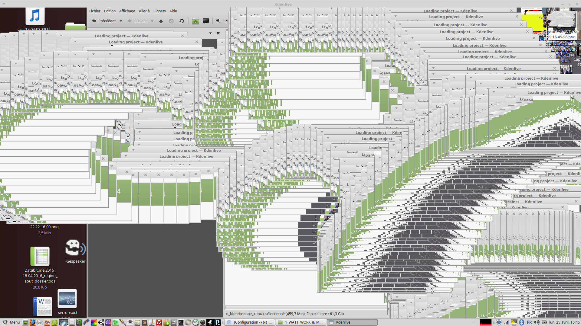Screen dimensions: 581x326
Task: Open Firefox from the panel launcher
Action: coord(32,322)
